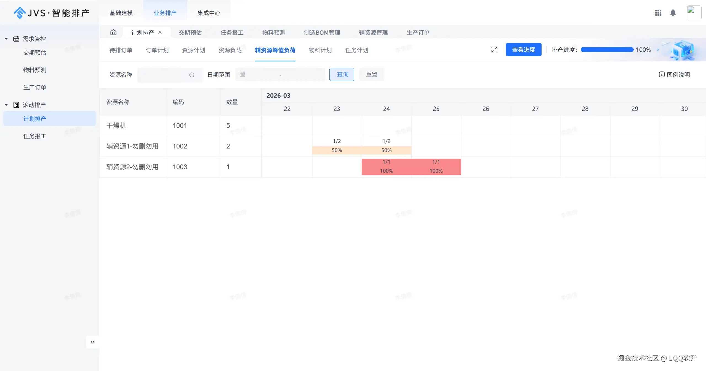This screenshot has width=706, height=371.
Task: Open the 图例说明 legend info icon
Action: (662, 74)
